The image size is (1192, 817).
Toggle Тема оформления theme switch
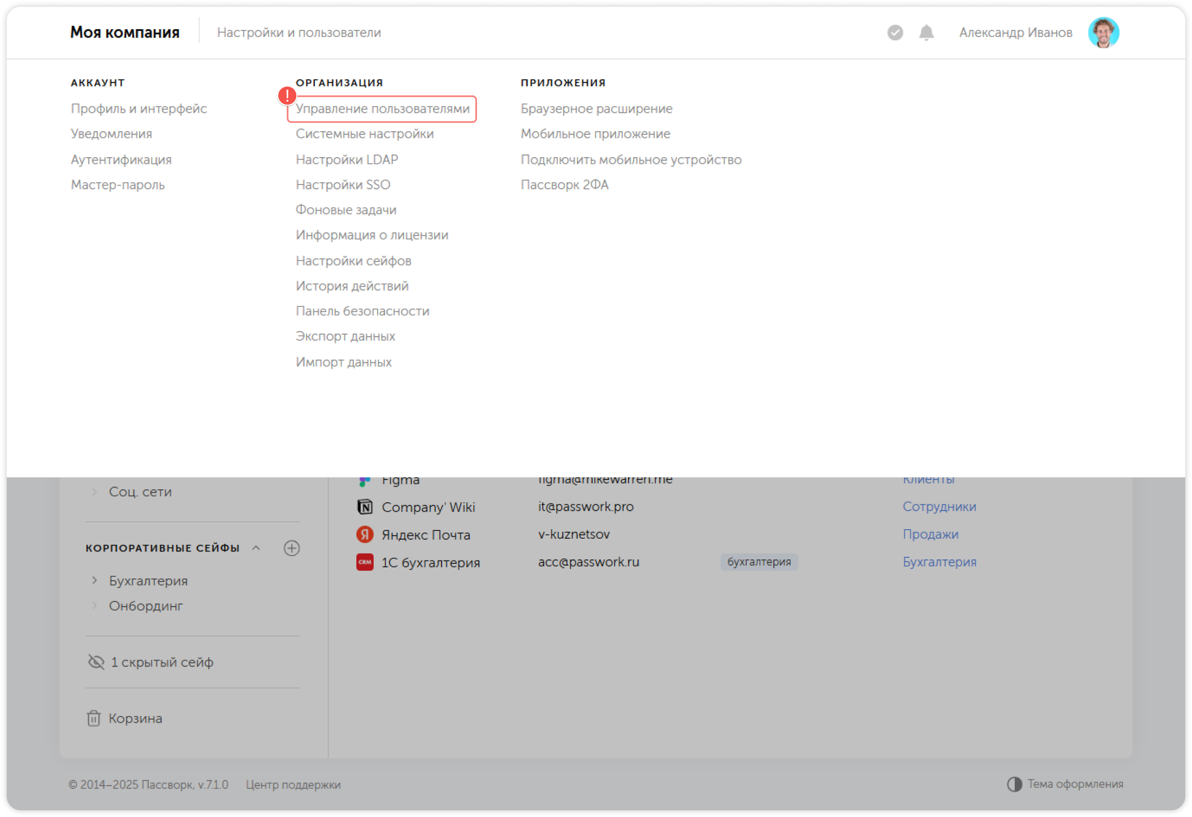click(x=1014, y=784)
